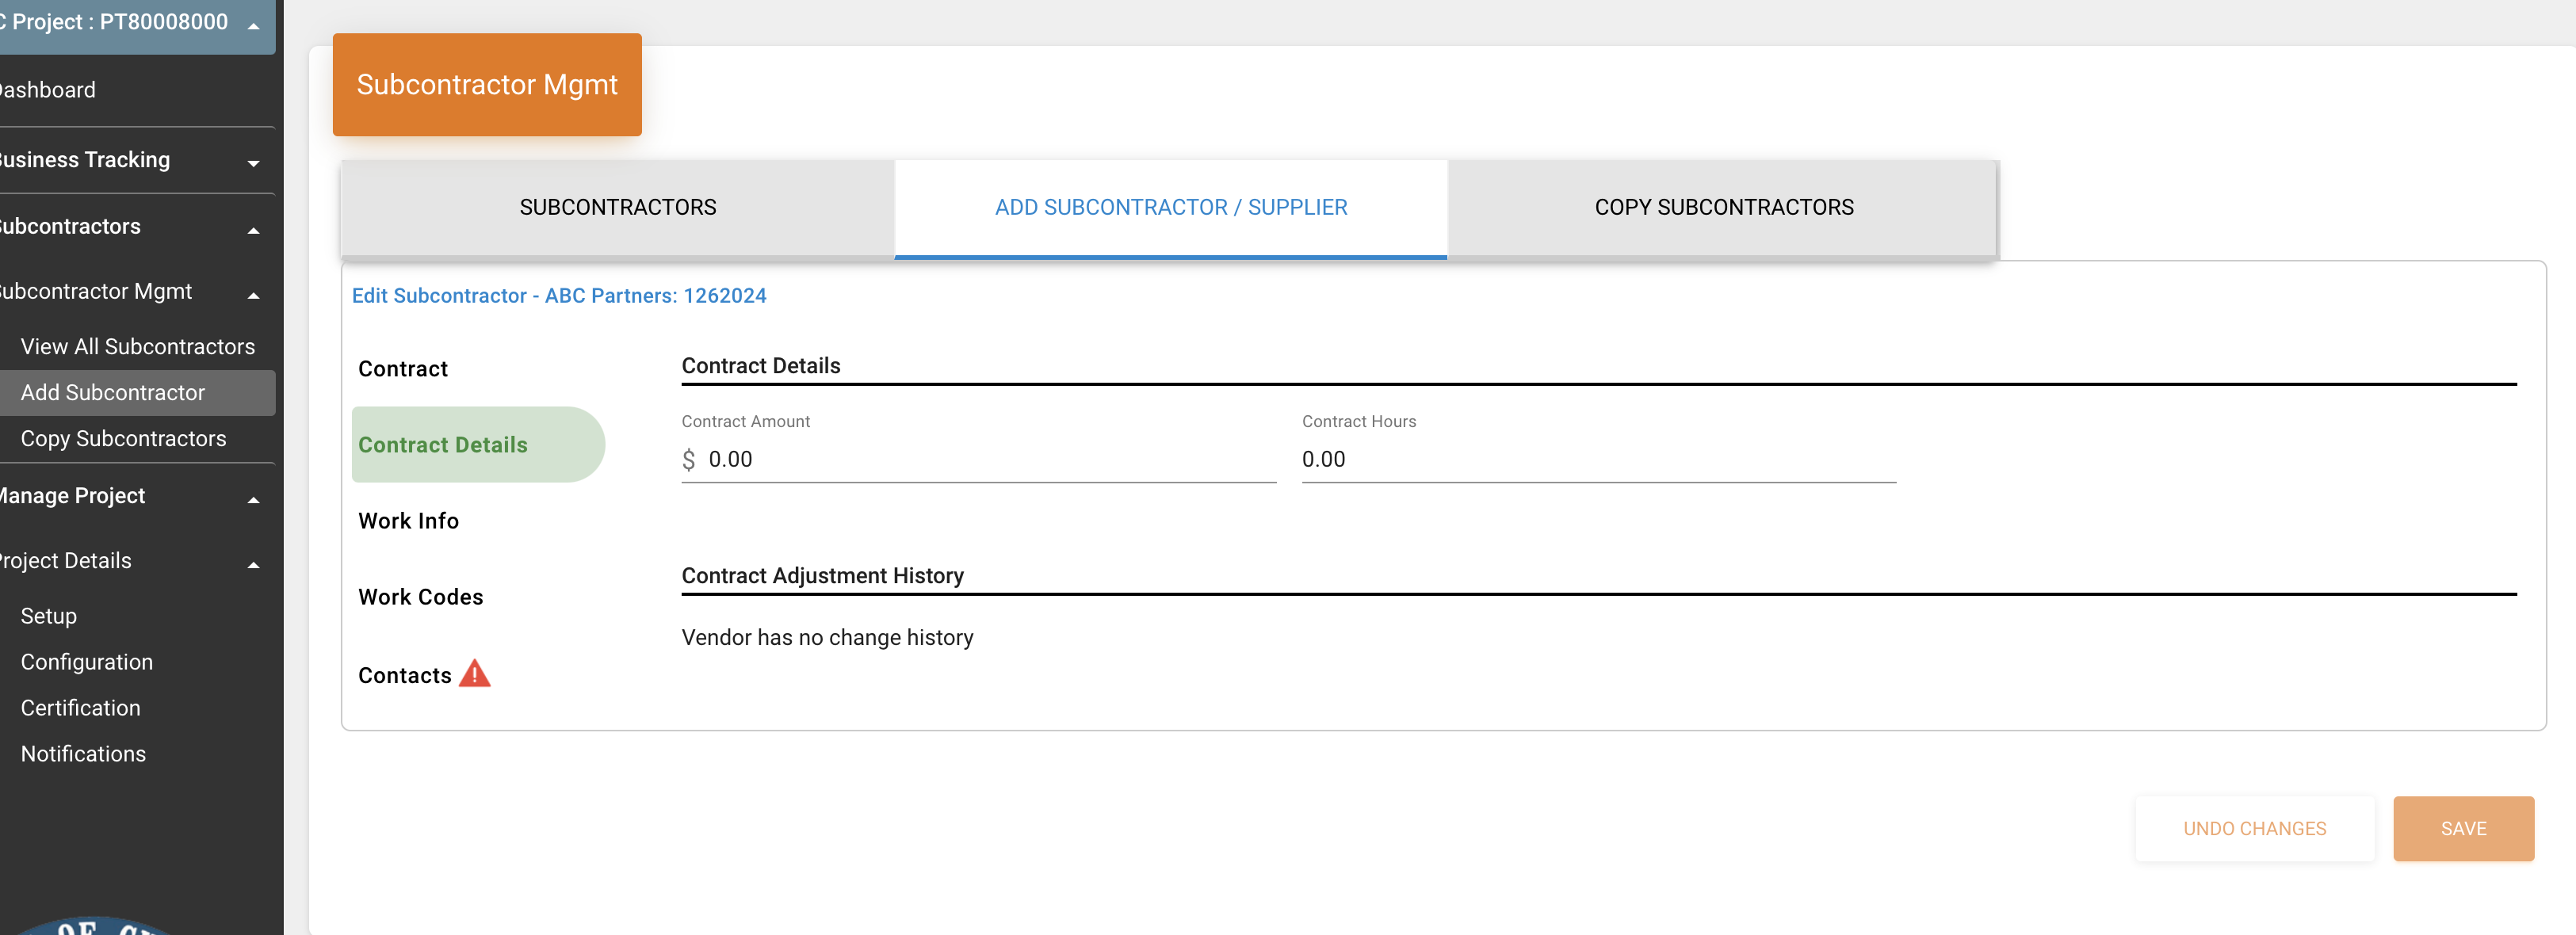Collapse the Subcontractor Mgmt submenu arrow
Screen dimensions: 2576x935
tap(254, 295)
